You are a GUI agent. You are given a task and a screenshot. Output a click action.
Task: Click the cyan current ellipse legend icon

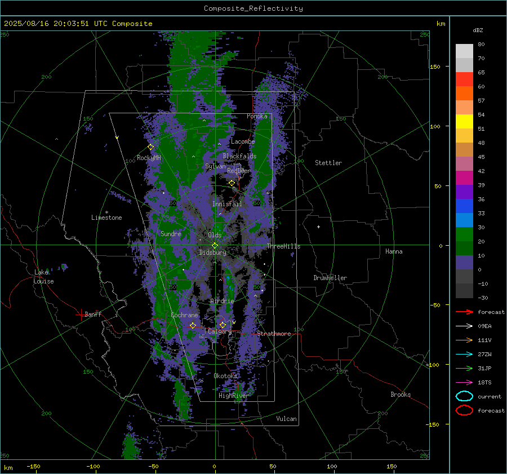[464, 396]
